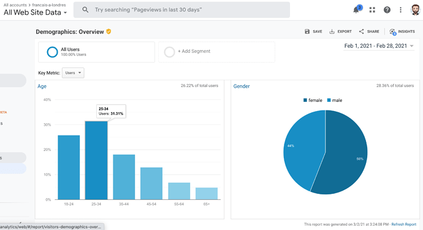Open the notifications bell icon

click(x=357, y=10)
